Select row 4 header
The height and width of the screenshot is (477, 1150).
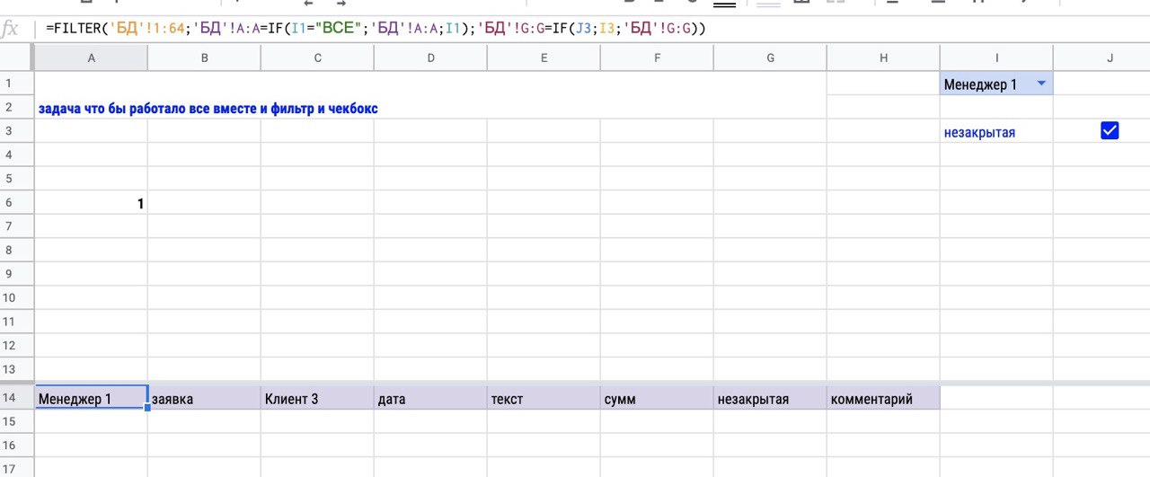tap(16, 155)
